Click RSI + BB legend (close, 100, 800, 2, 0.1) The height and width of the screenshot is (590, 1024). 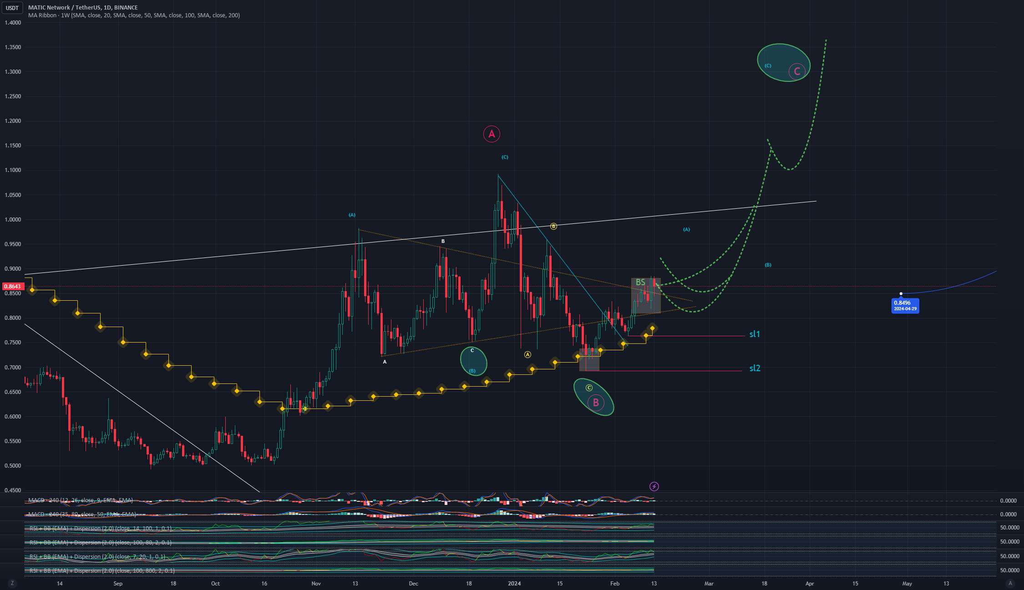tap(102, 571)
